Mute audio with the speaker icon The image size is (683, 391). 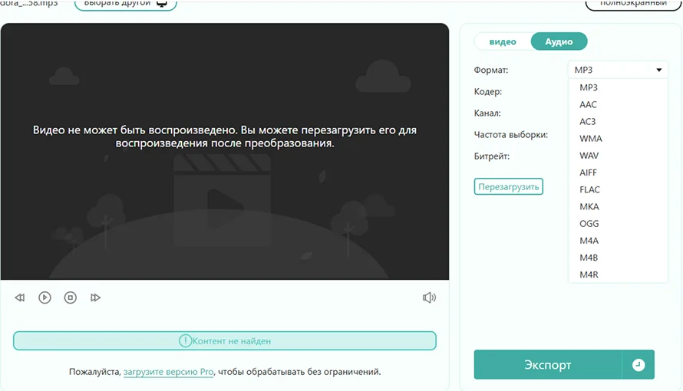tap(429, 297)
